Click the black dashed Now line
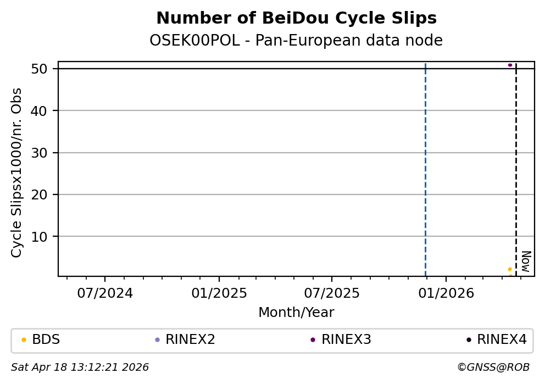Image resolution: width=545 pixels, height=384 pixels. coord(516,165)
